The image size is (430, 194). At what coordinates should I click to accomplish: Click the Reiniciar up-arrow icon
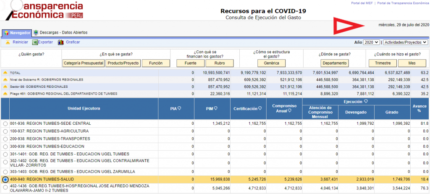(8, 42)
